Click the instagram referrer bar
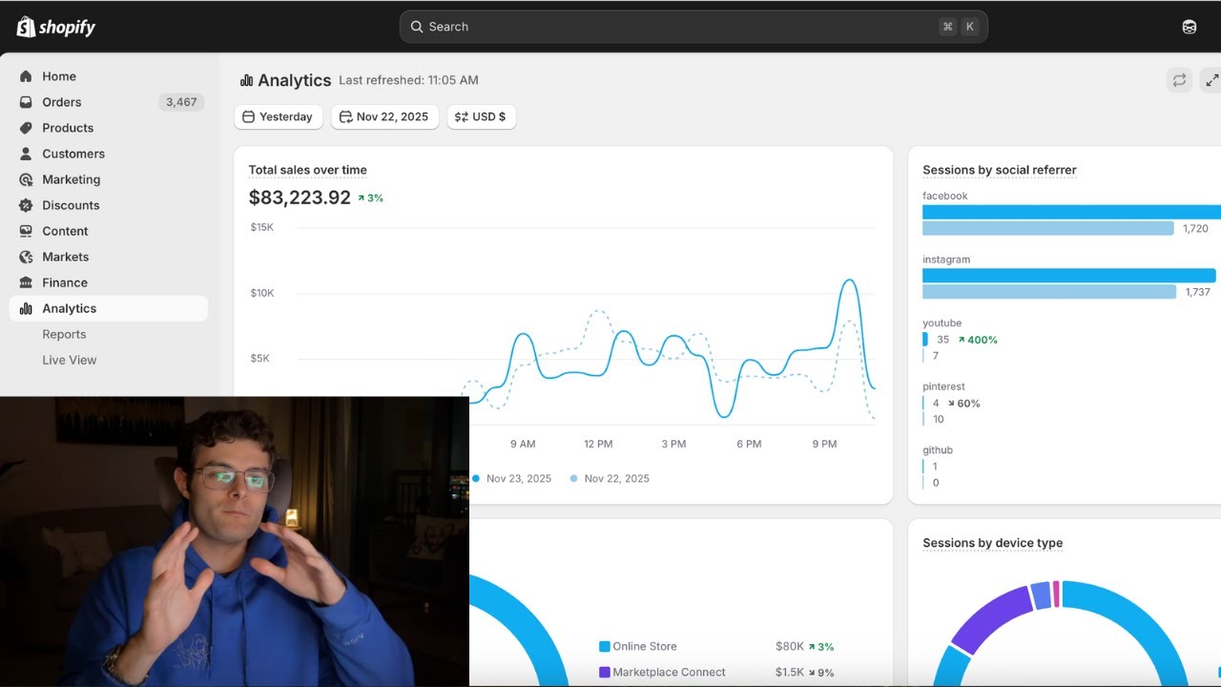This screenshot has height=687, width=1221. [1069, 276]
